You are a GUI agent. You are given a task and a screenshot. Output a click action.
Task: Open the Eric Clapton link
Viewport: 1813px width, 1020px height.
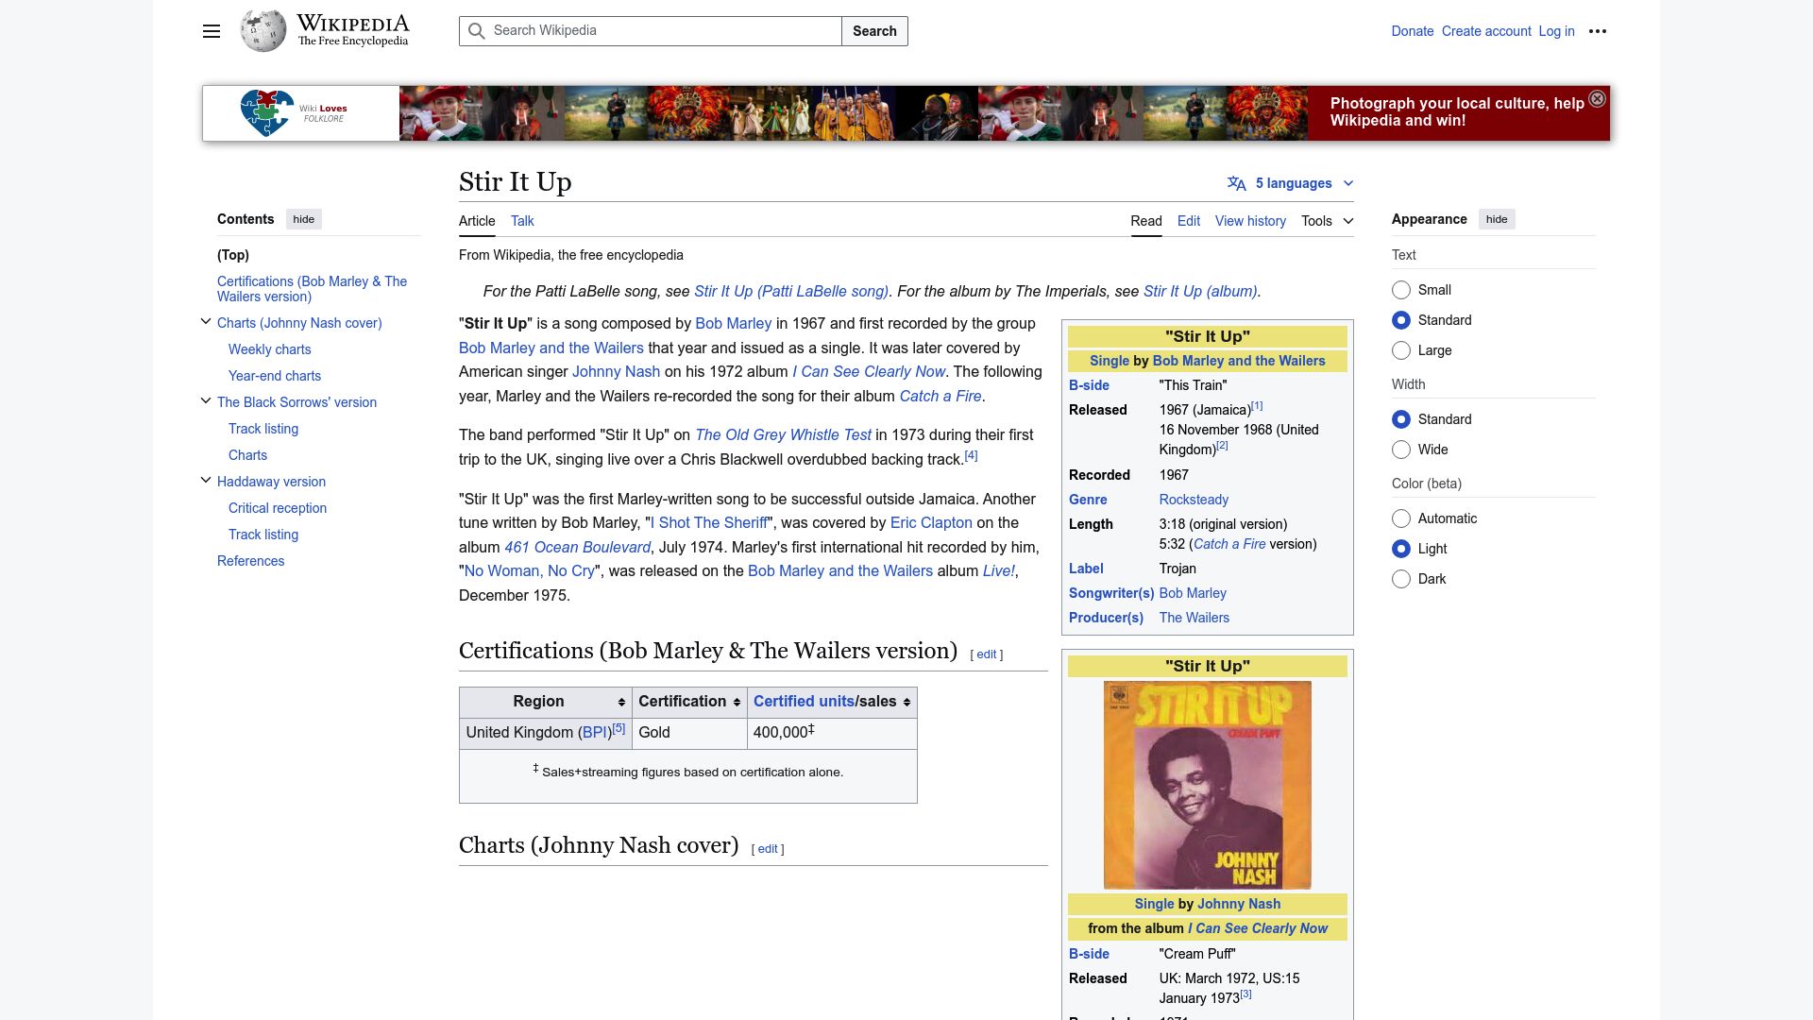coord(931,522)
